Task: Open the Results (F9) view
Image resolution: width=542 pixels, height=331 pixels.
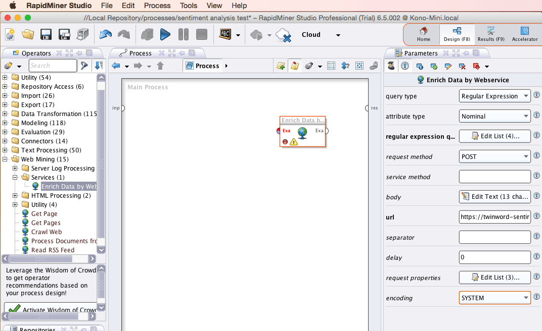Action: (491, 34)
